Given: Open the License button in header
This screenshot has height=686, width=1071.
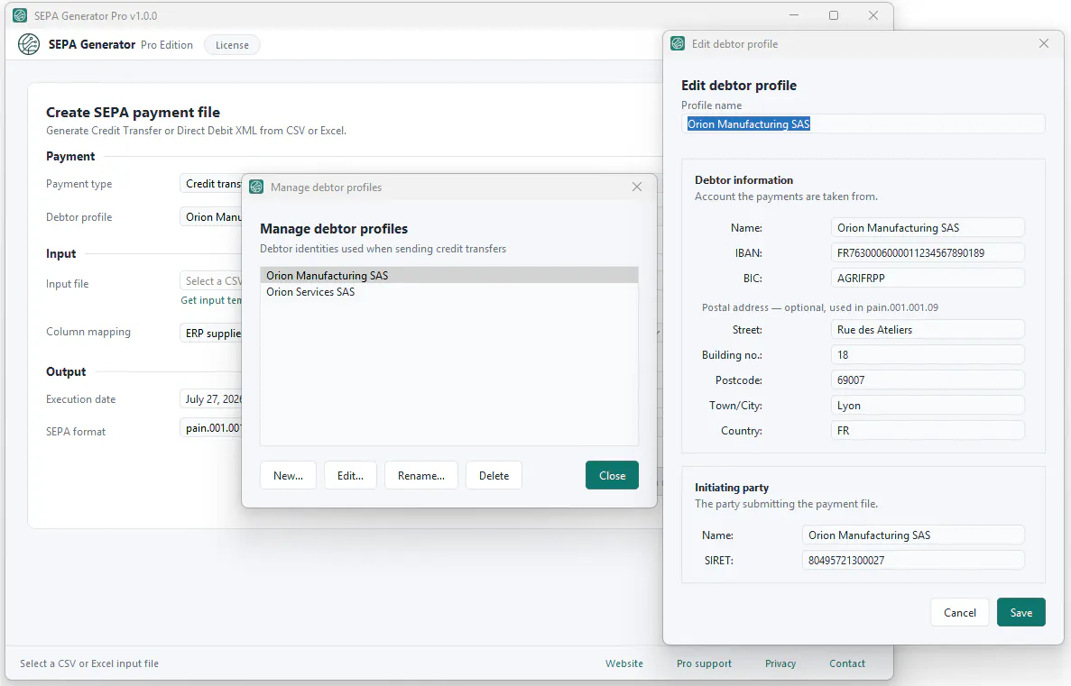Looking at the screenshot, I should pyautogui.click(x=232, y=45).
